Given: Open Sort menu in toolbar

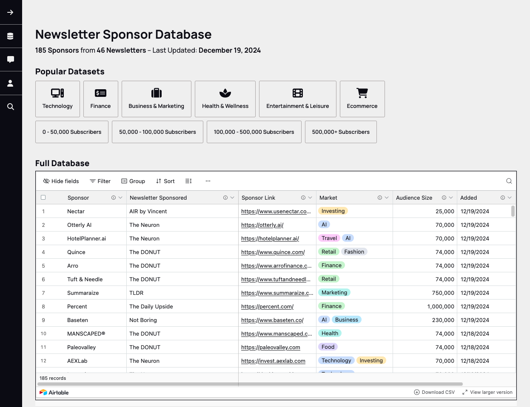Looking at the screenshot, I should 165,181.
